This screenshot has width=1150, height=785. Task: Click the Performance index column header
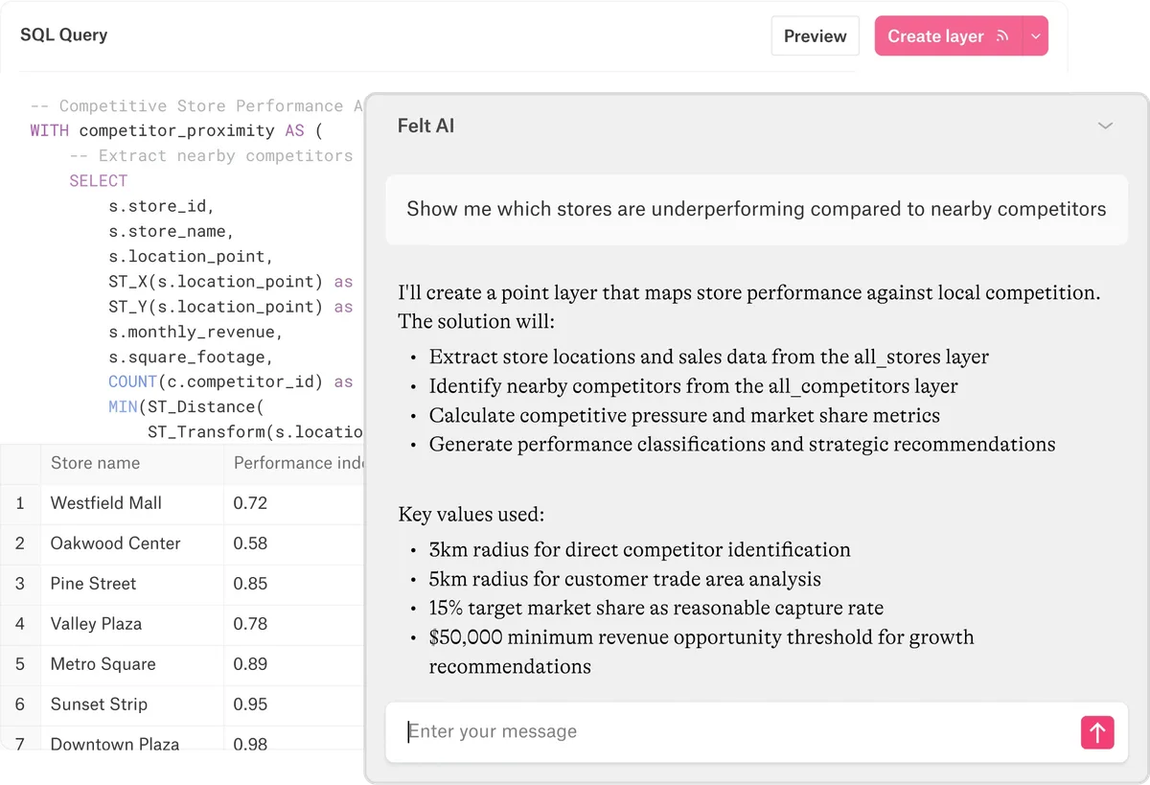pyautogui.click(x=294, y=463)
